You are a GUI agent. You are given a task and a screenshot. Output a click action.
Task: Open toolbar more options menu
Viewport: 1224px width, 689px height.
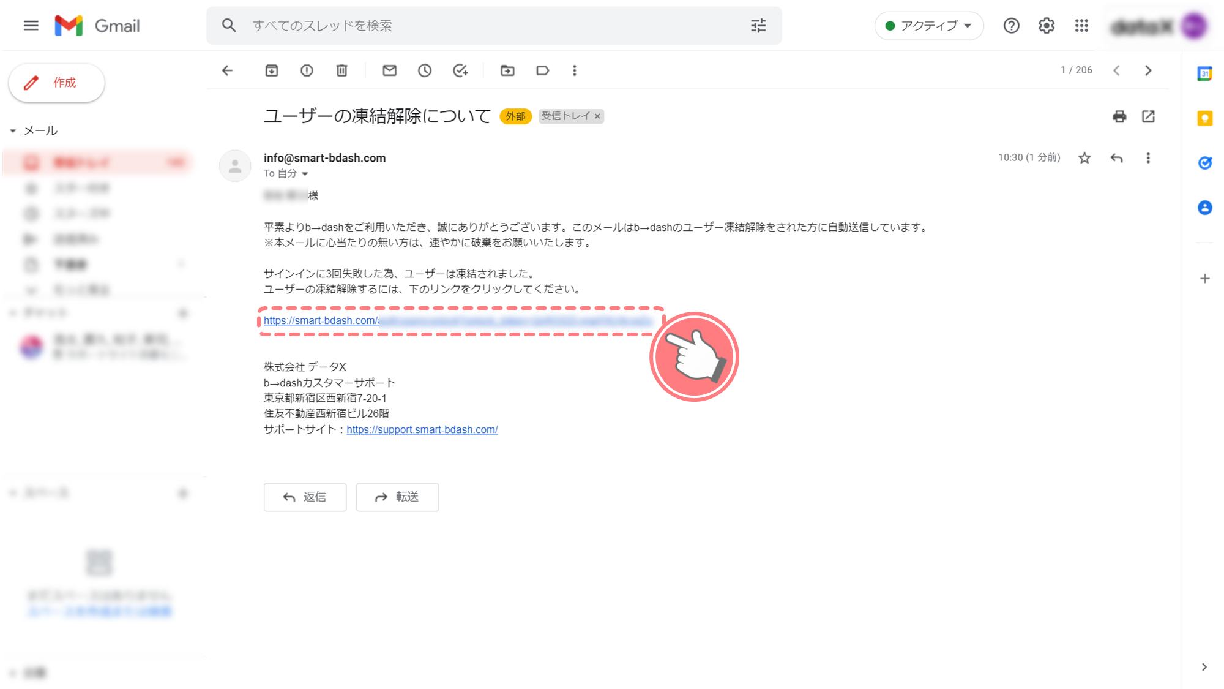tap(574, 70)
